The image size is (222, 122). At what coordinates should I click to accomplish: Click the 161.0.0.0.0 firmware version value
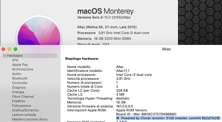pos(124,106)
